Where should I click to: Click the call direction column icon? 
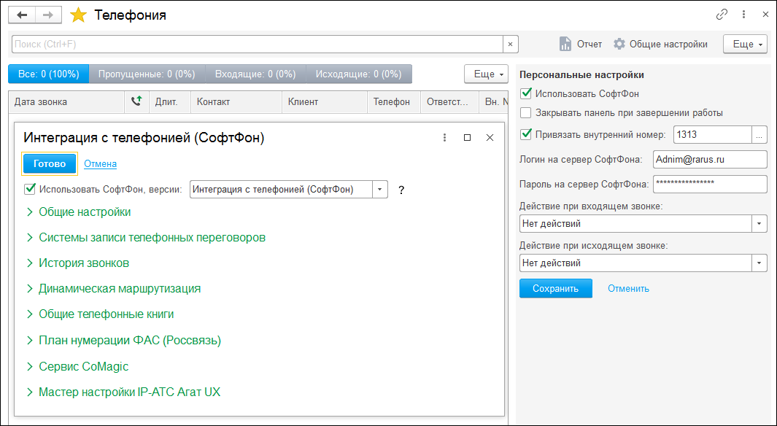pyautogui.click(x=136, y=102)
